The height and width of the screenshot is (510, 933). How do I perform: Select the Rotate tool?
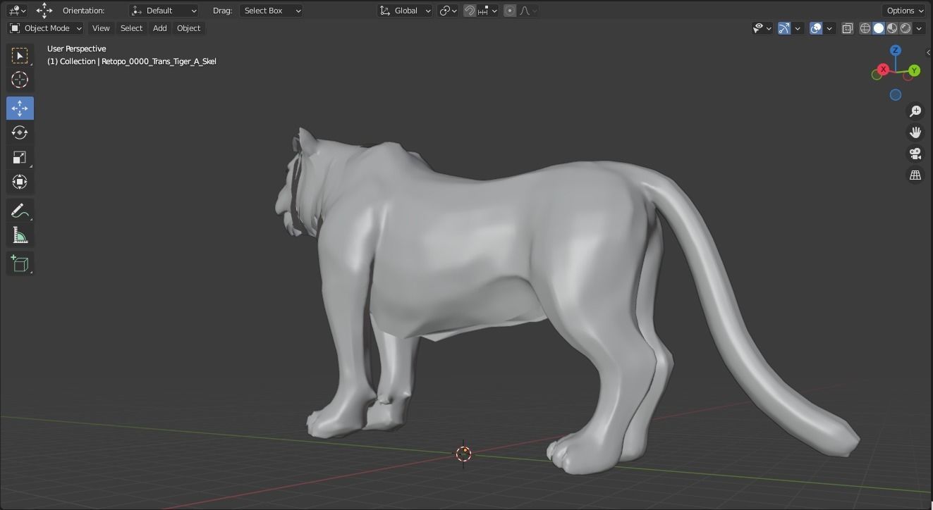tap(20, 132)
